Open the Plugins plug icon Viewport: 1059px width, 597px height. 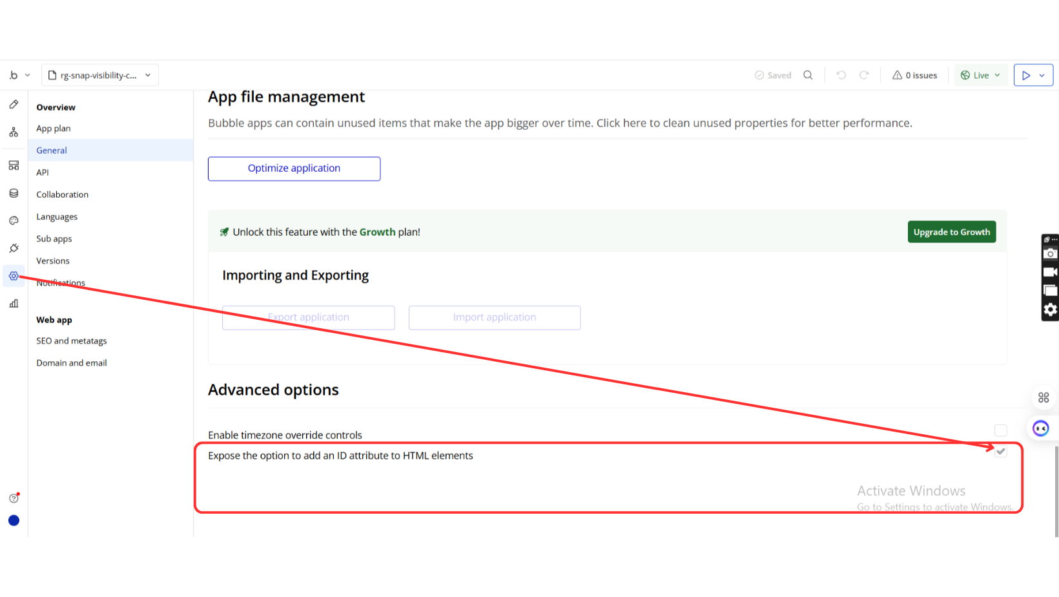coord(14,248)
